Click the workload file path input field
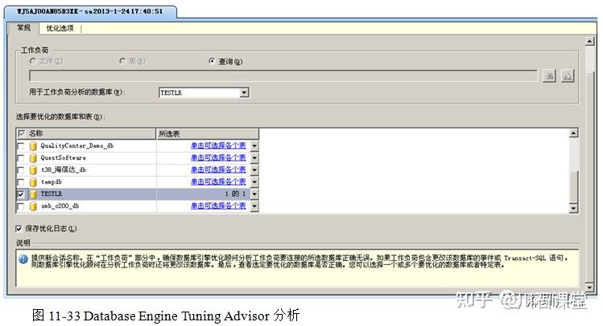 click(x=283, y=75)
